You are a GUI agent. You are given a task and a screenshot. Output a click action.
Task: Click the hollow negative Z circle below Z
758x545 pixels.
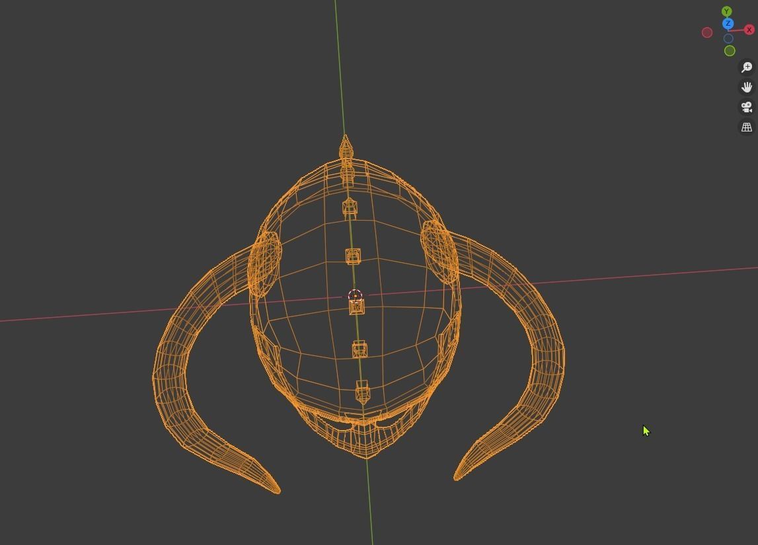pos(728,38)
